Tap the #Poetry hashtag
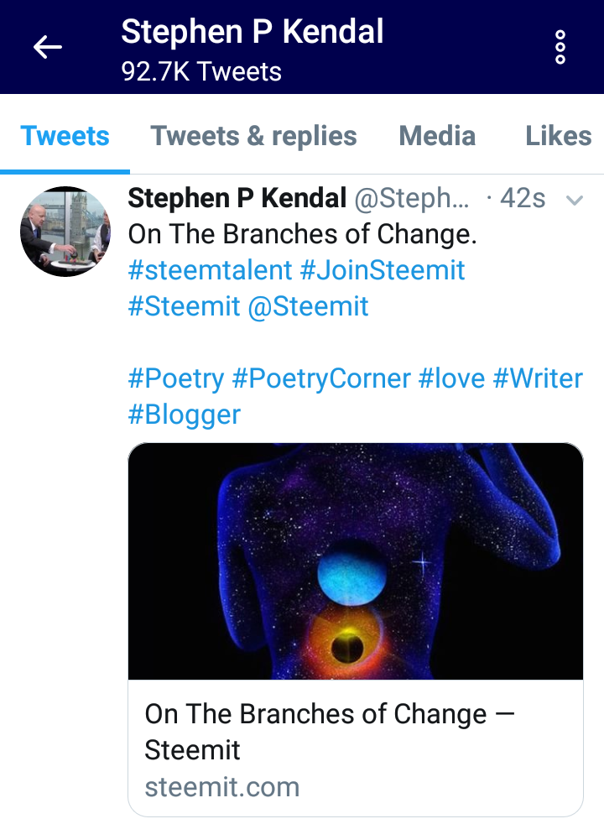The width and height of the screenshot is (604, 824). tap(176, 378)
